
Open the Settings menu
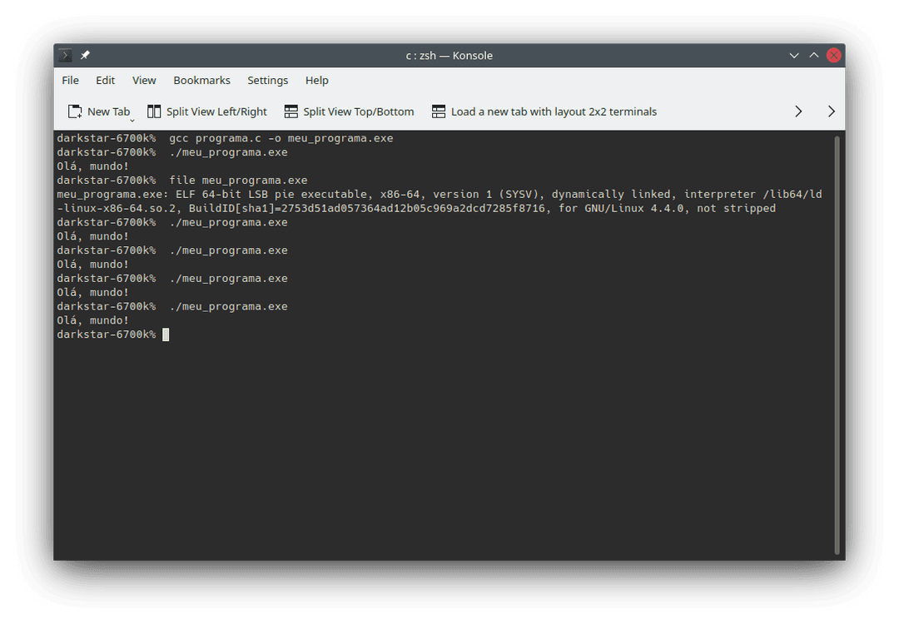(267, 80)
